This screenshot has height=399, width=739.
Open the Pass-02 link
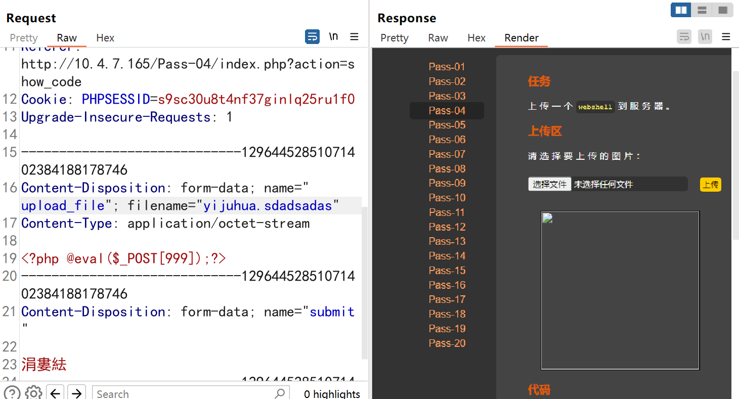point(447,81)
